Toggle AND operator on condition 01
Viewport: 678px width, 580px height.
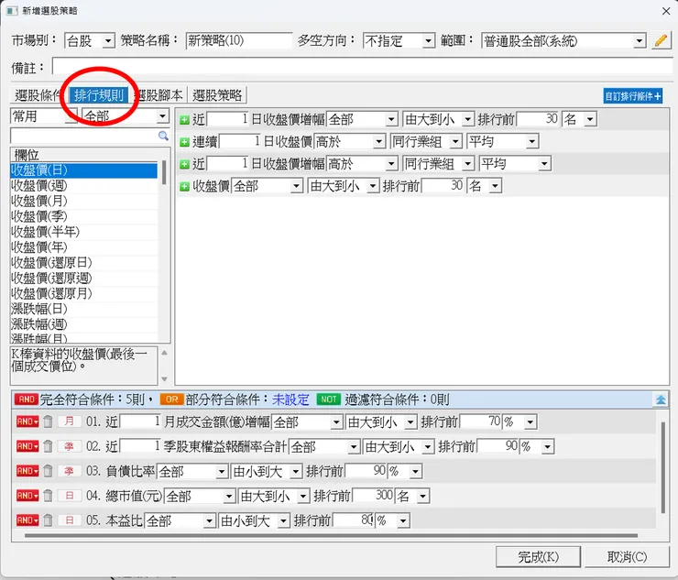coord(27,421)
